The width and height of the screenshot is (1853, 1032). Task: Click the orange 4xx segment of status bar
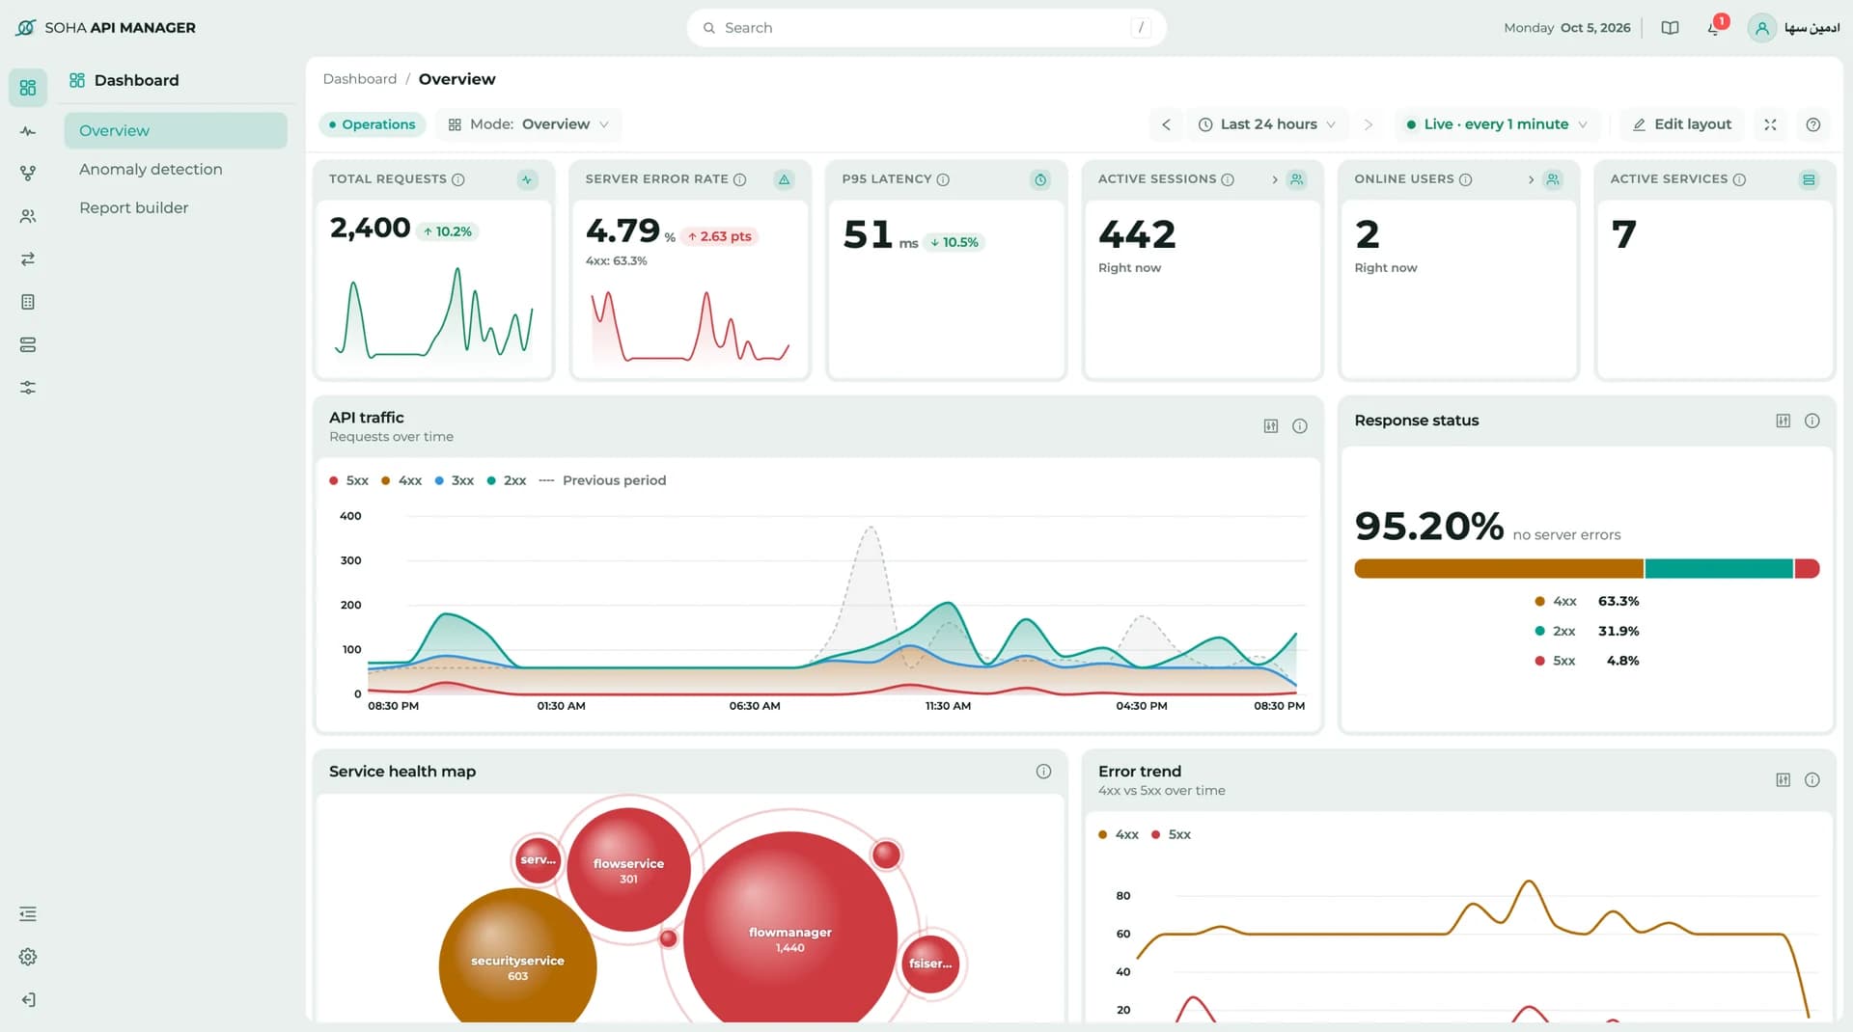pos(1499,569)
